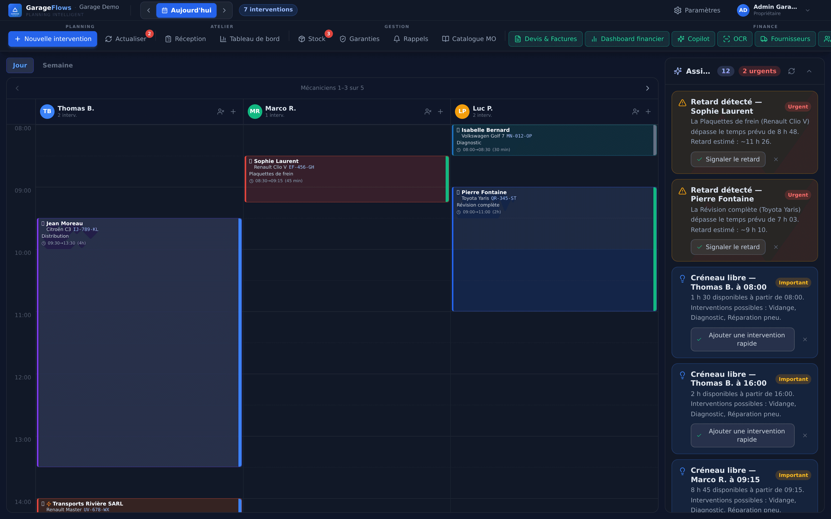Dismiss the Sophie Laurent delay alert
This screenshot has width=831, height=519.
(x=776, y=159)
